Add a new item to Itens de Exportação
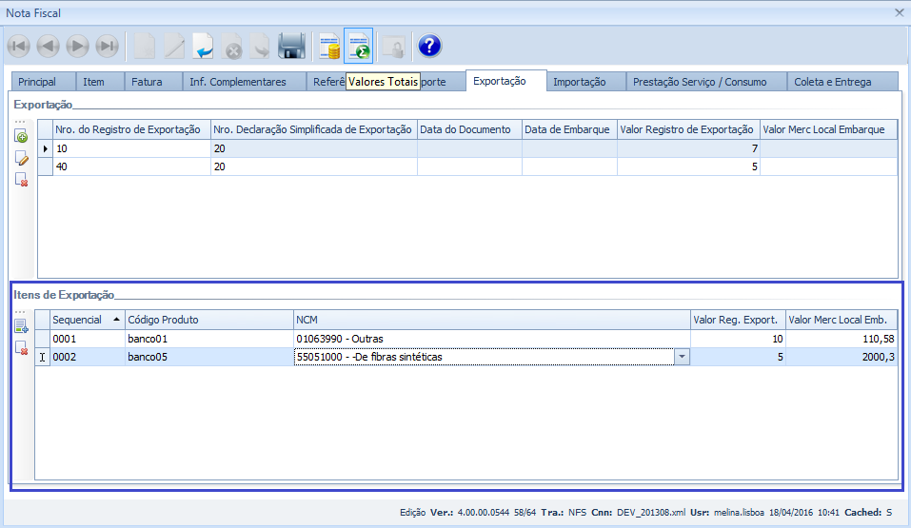This screenshot has width=911, height=528. pos(21,327)
